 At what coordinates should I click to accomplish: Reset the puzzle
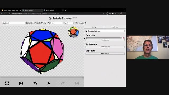(x=37, y=23)
